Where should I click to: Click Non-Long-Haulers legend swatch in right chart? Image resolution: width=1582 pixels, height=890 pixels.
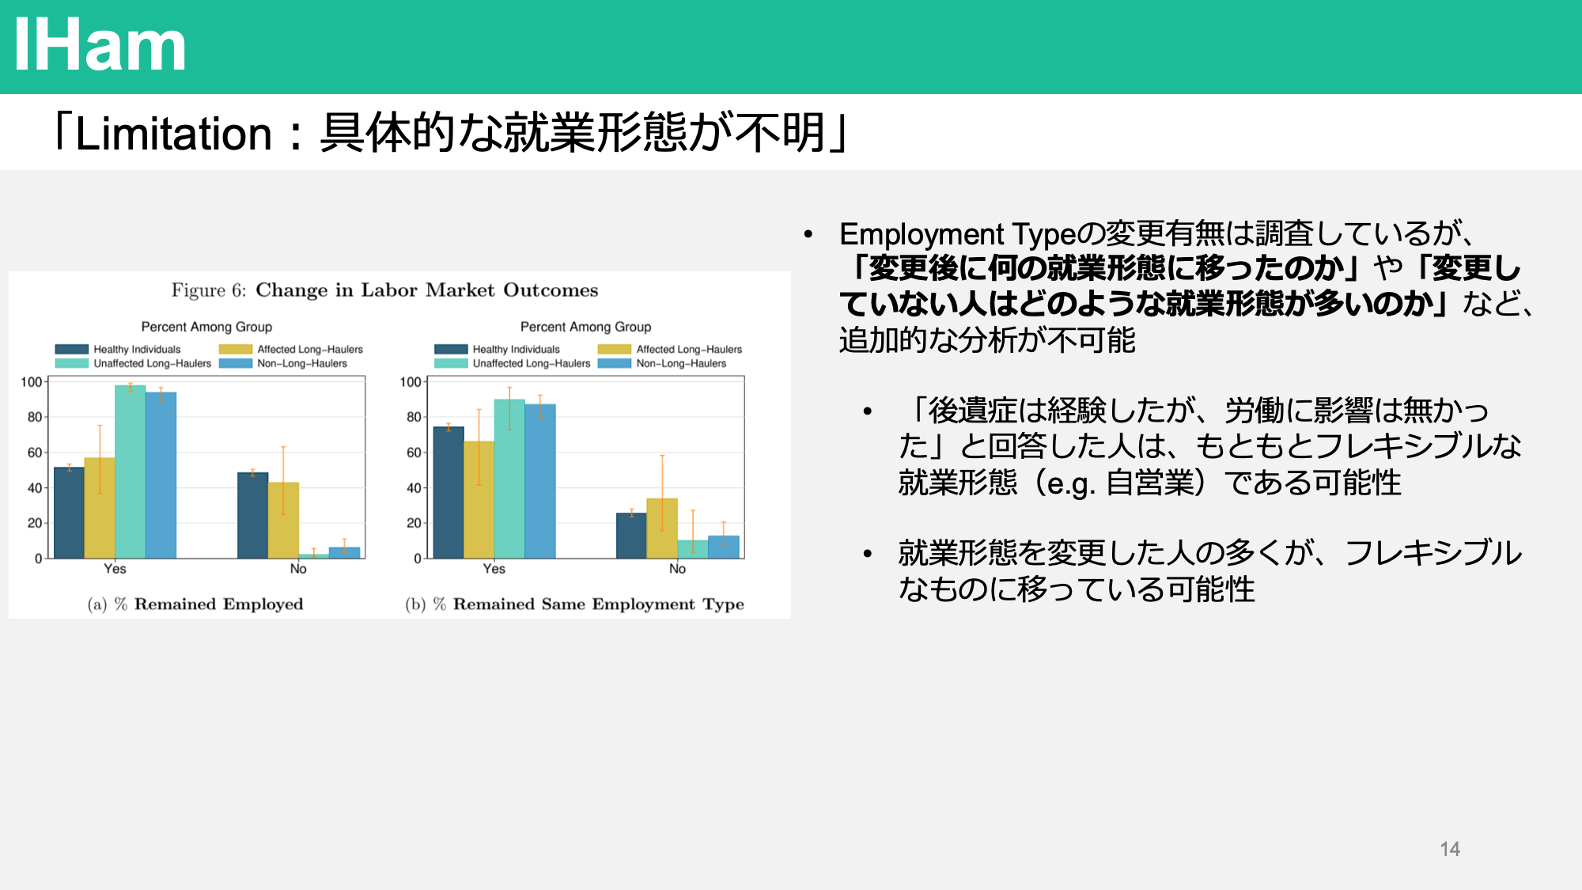tap(615, 363)
